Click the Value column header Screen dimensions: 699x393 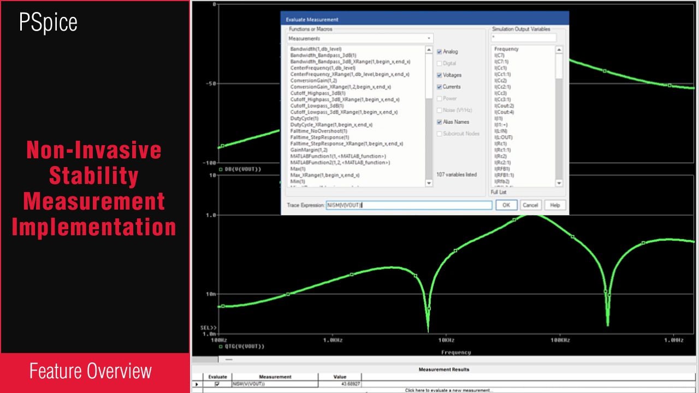coord(340,377)
